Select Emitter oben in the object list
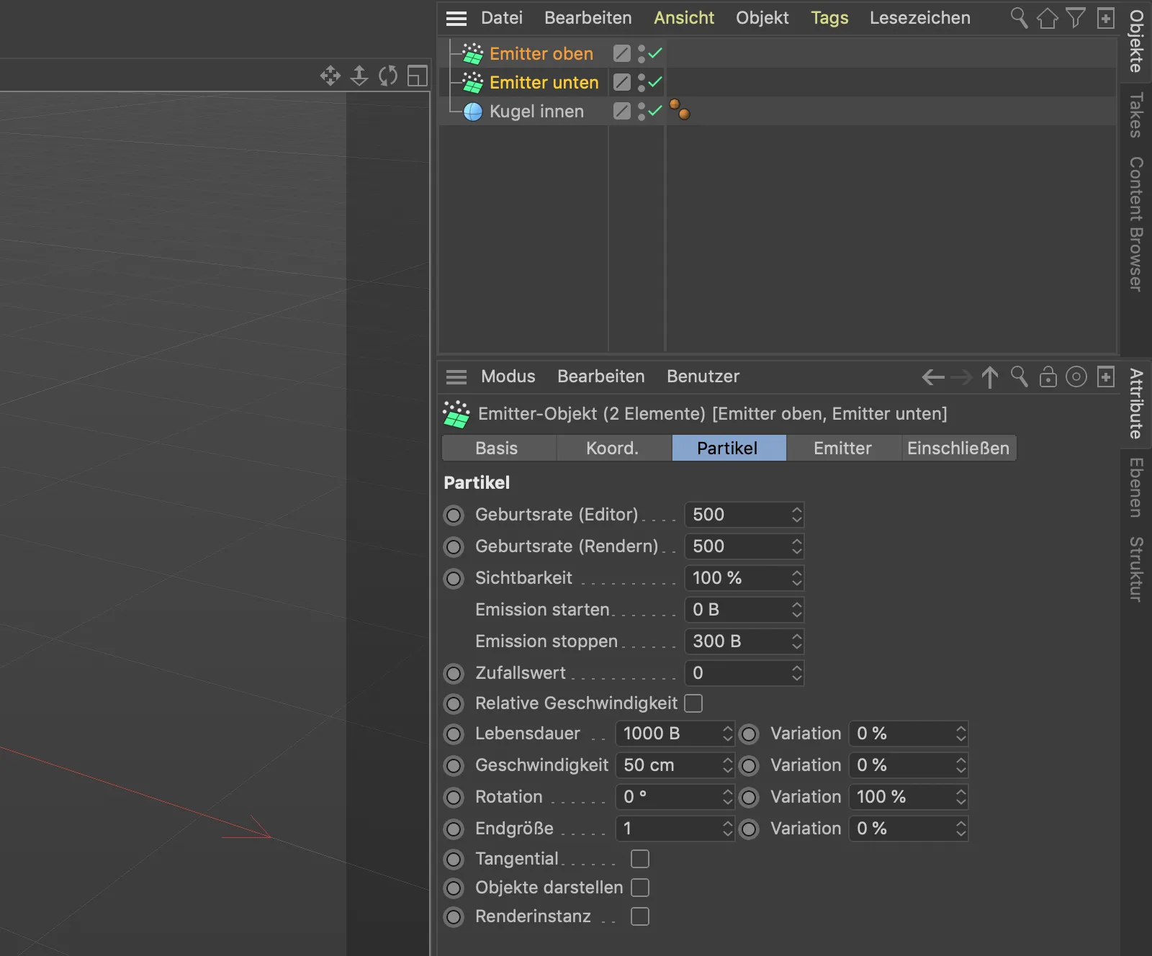1152x956 pixels. [541, 54]
